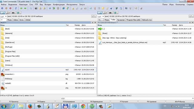Click the orange circle icon in toolbar
Viewport: 194px width, 109px height.
[6, 8]
